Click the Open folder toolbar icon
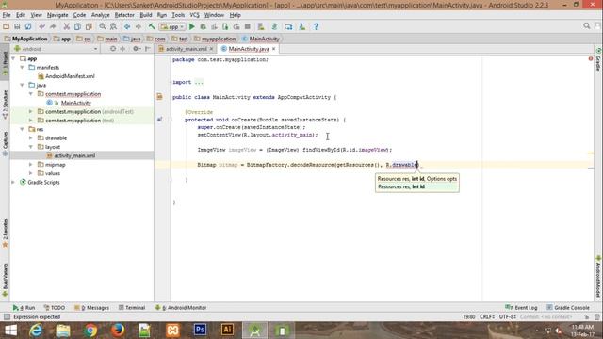Screen dimensions: 603x339 coord(7,26)
